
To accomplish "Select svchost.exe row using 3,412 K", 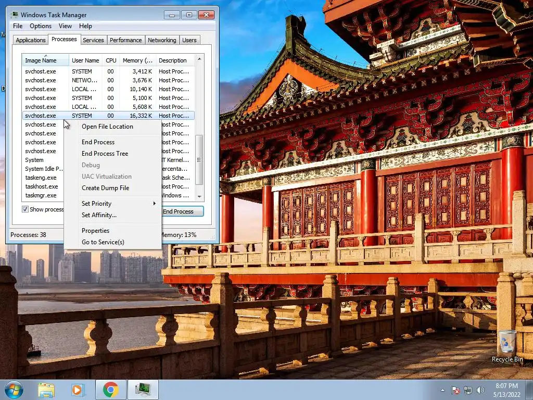I will [108, 71].
